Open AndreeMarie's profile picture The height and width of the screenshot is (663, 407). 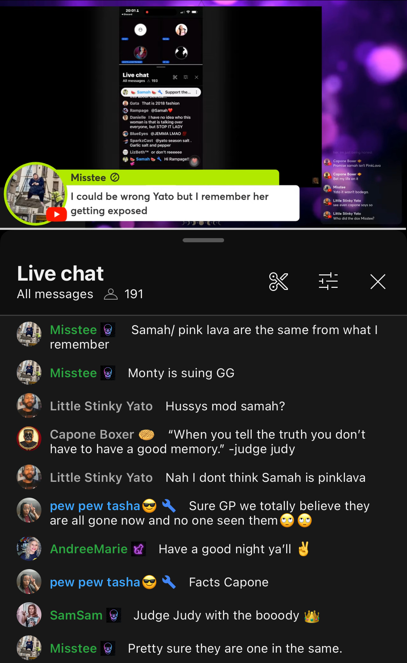click(29, 548)
